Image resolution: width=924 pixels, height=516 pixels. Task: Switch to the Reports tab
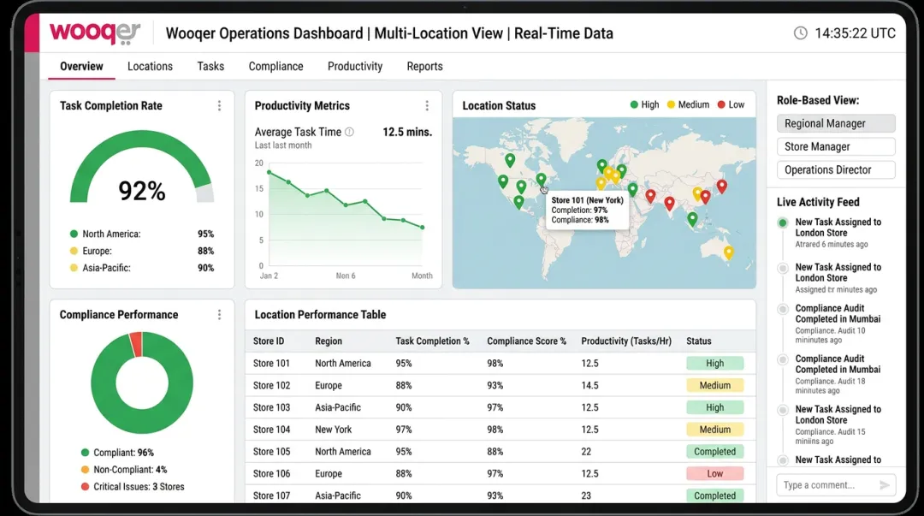424,67
